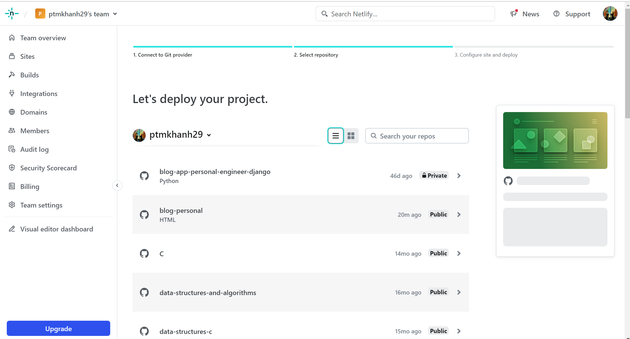Image resolution: width=630 pixels, height=339 pixels.
Task: Click the Support help icon
Action: click(x=556, y=14)
